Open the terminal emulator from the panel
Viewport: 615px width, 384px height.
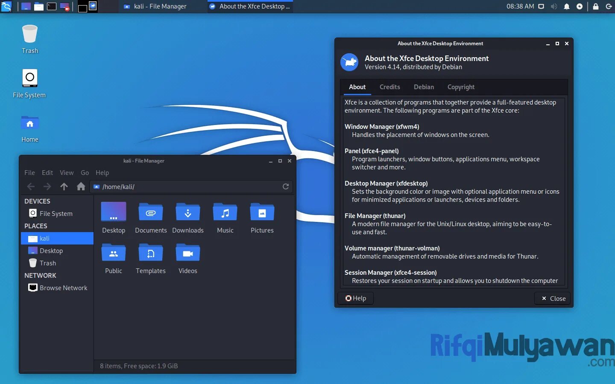(x=52, y=6)
